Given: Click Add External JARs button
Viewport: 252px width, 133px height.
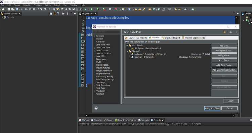Looking at the screenshot, I should coord(224,51).
